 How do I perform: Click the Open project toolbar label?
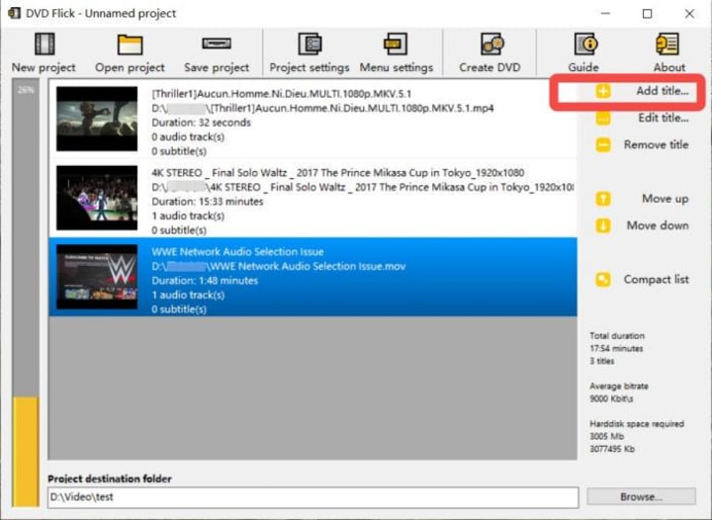coord(130,67)
